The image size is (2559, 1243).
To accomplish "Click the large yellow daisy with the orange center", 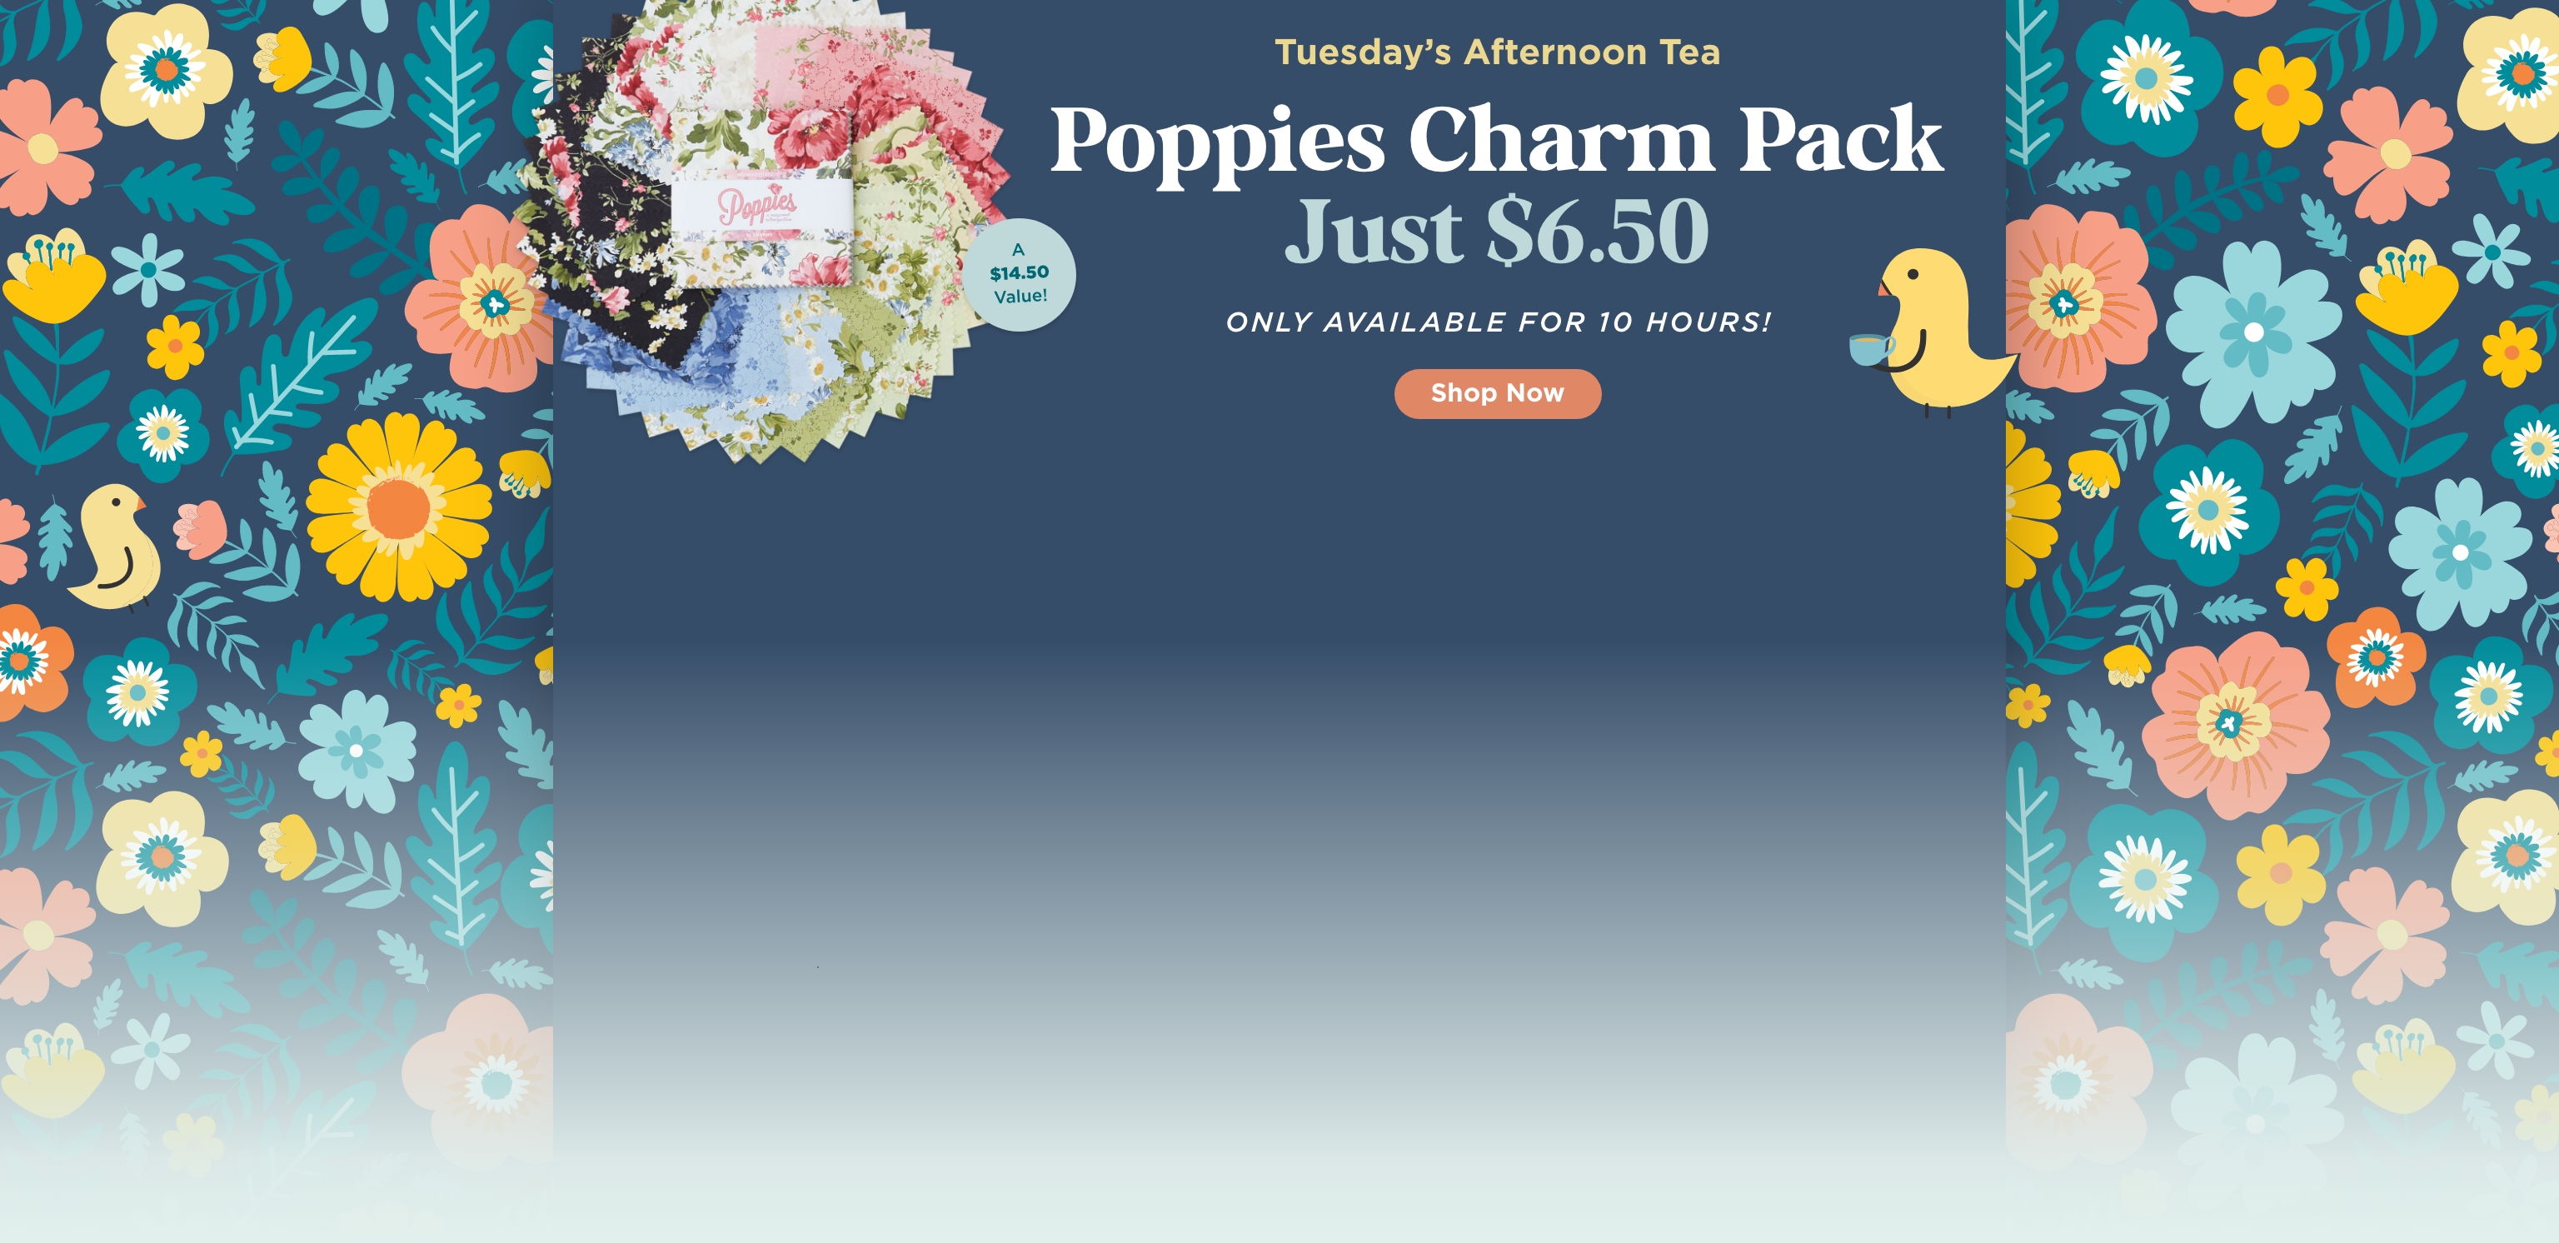I will click(399, 506).
